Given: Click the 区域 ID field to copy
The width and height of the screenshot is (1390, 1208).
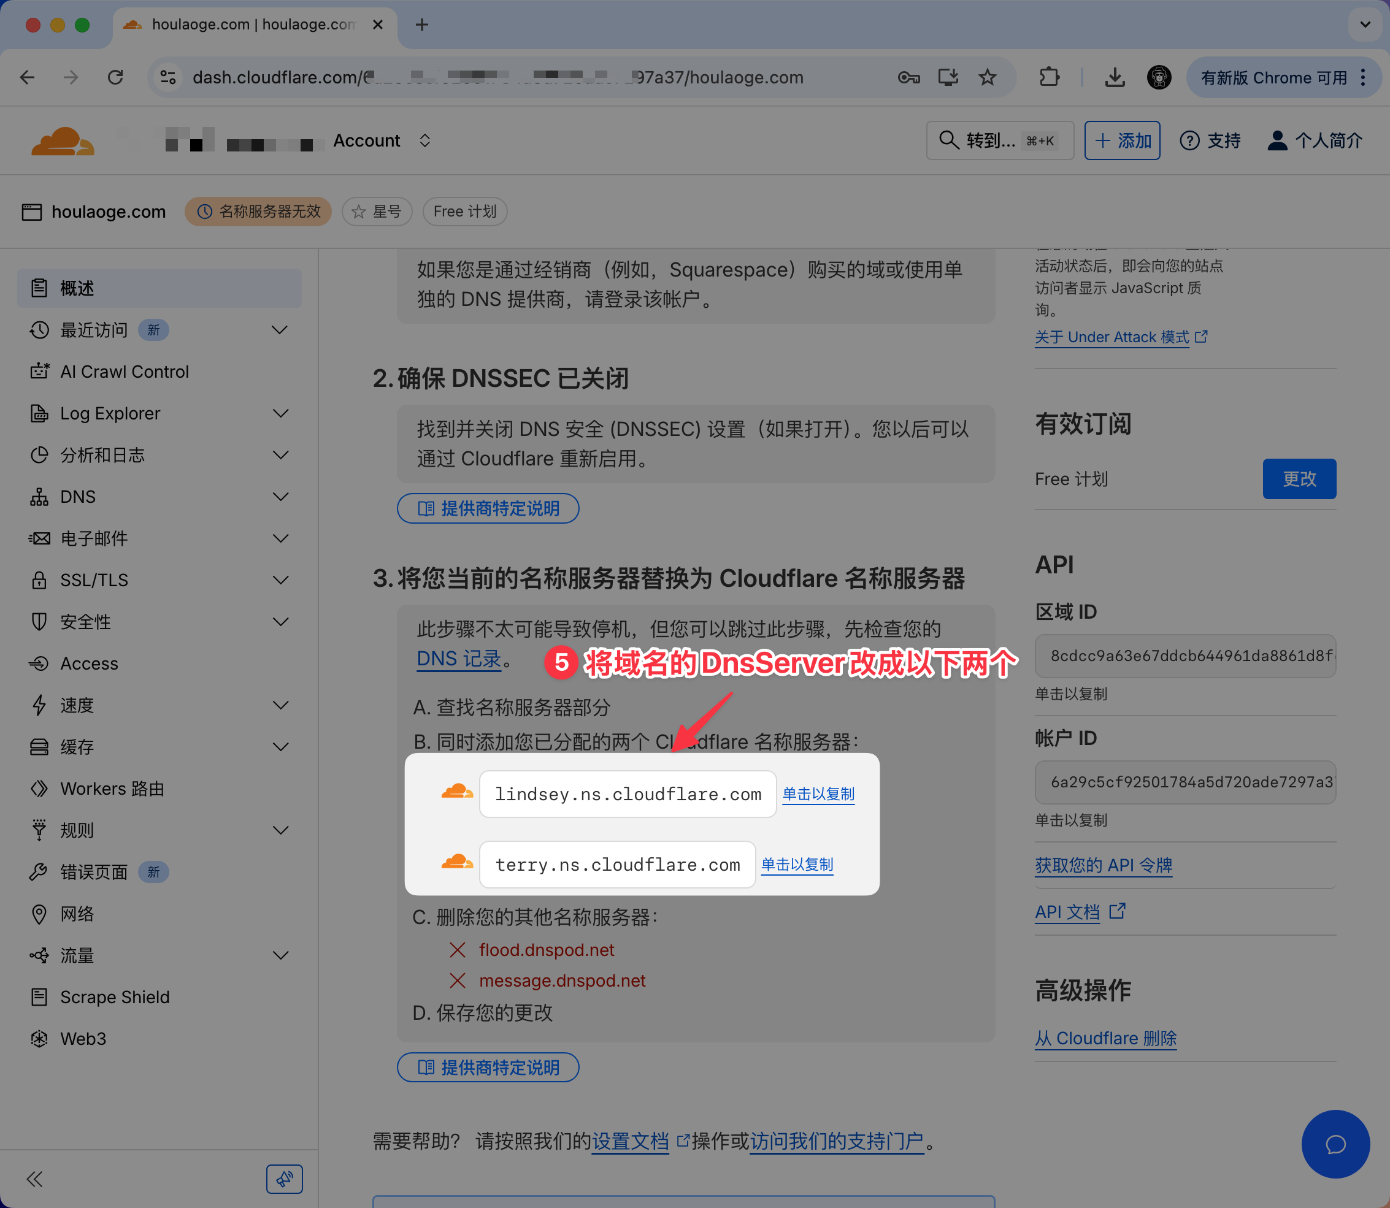Looking at the screenshot, I should tap(1185, 656).
